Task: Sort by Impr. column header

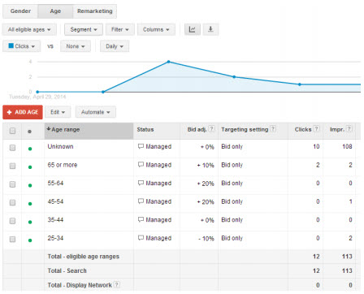Action: (x=337, y=129)
